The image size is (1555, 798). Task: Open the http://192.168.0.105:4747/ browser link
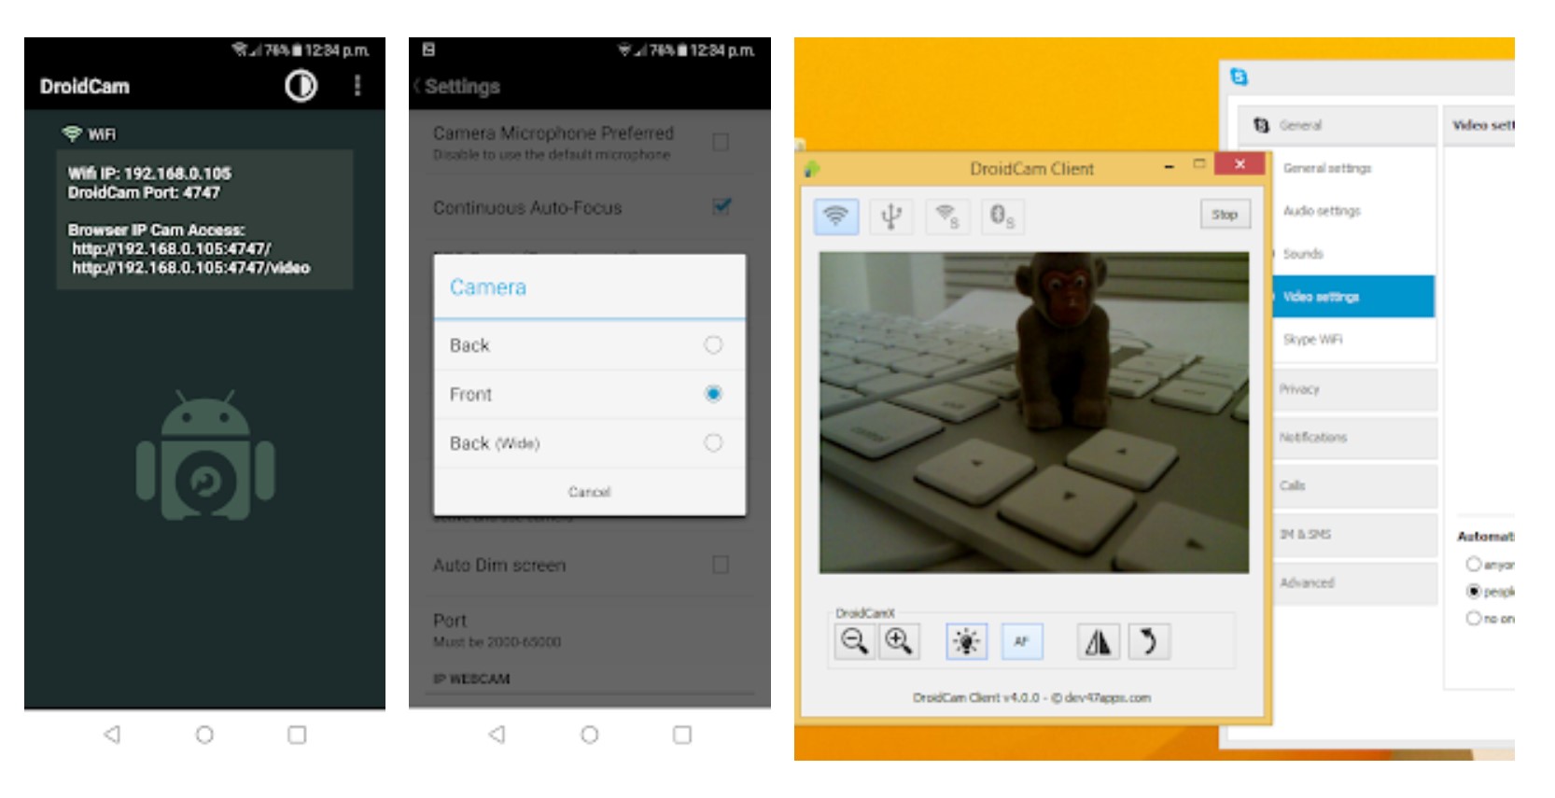click(x=172, y=249)
